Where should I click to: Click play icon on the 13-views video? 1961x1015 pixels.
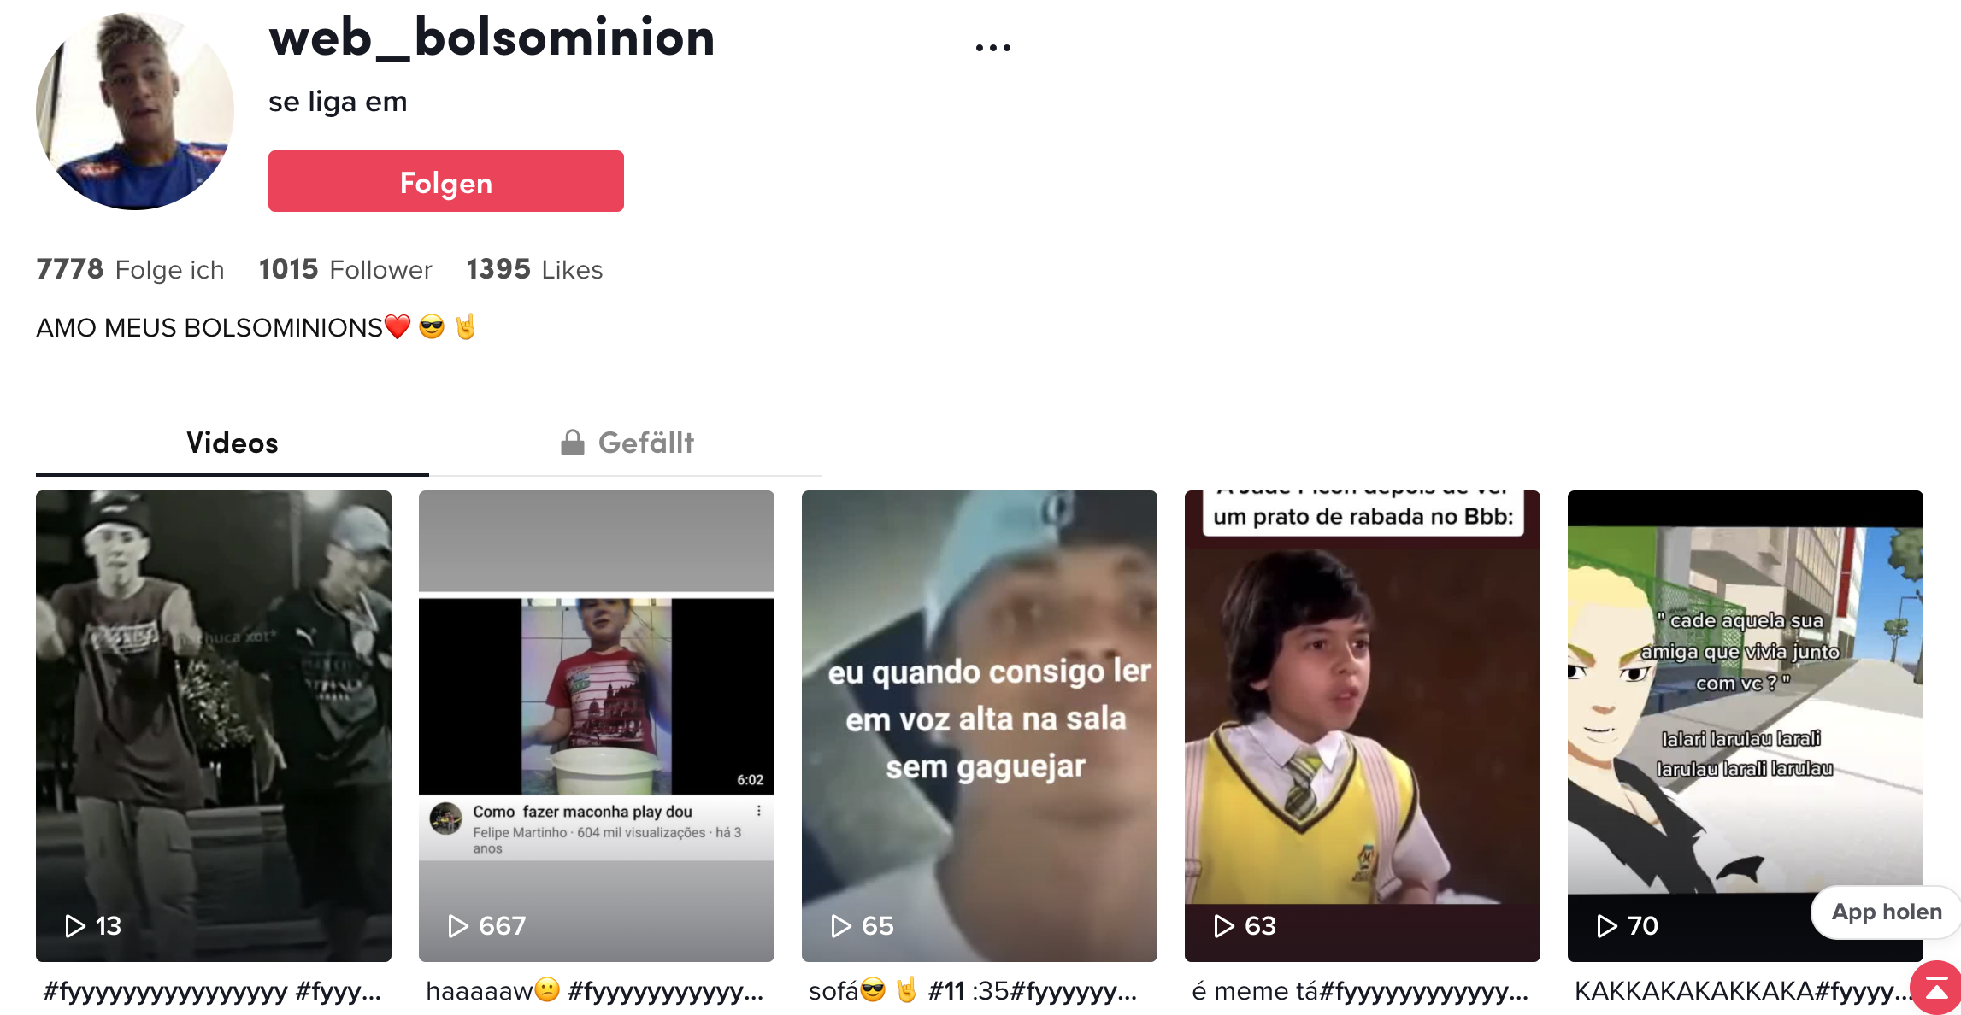point(75,925)
